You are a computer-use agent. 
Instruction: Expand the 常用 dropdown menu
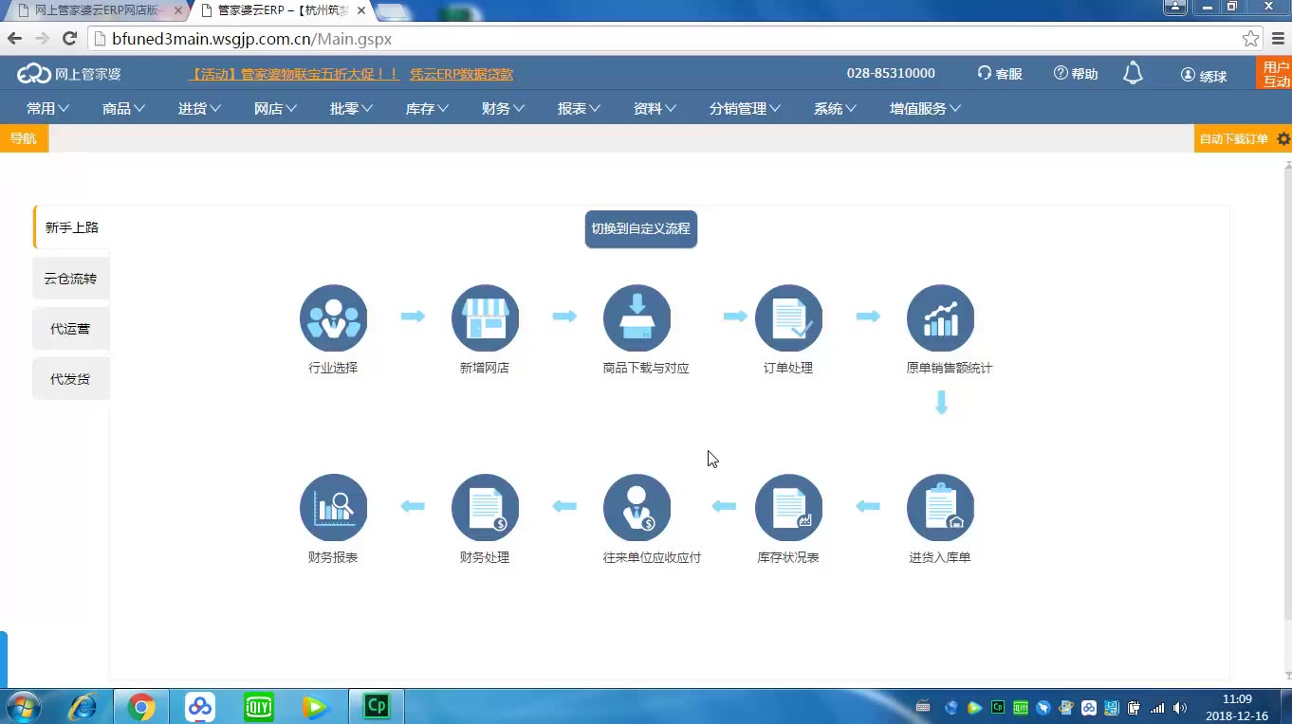47,109
